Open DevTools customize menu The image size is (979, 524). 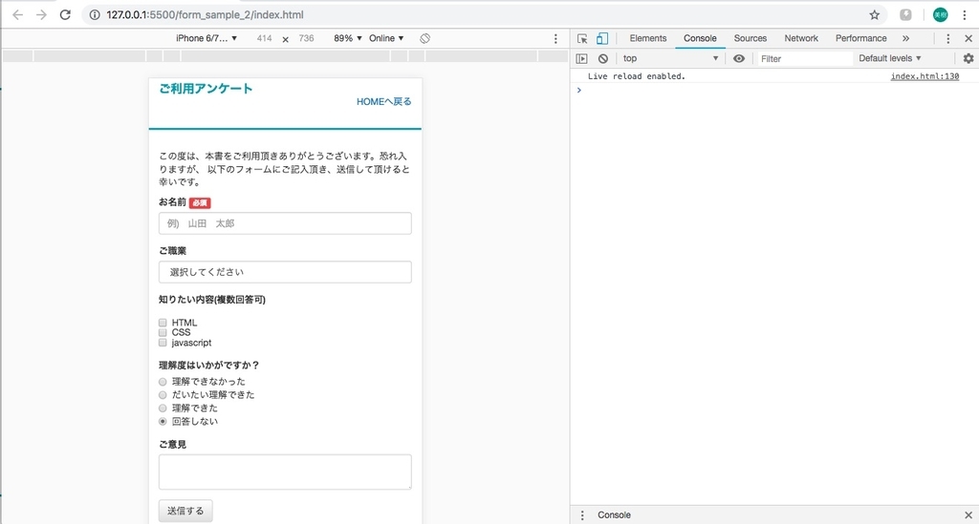point(947,38)
